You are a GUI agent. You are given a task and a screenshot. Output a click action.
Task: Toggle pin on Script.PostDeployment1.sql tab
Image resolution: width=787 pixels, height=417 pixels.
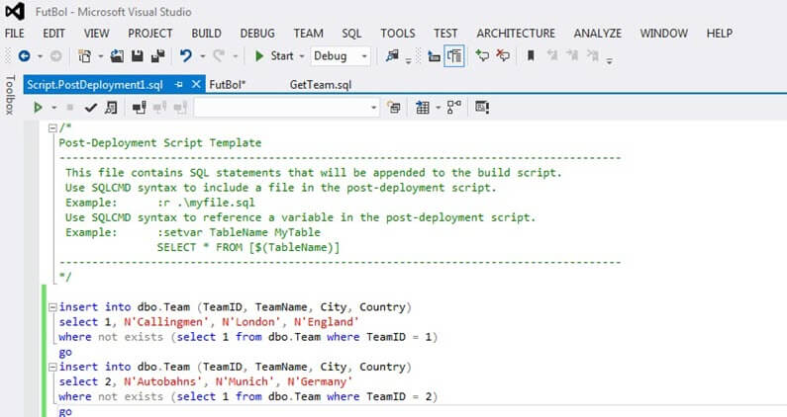tap(179, 85)
